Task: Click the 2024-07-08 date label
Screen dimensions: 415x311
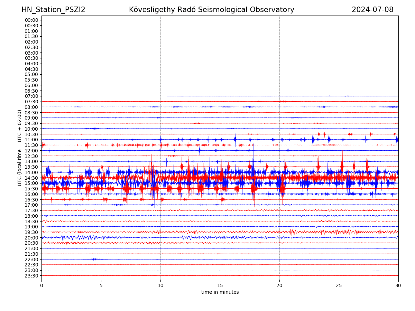Action: pyautogui.click(x=372, y=10)
